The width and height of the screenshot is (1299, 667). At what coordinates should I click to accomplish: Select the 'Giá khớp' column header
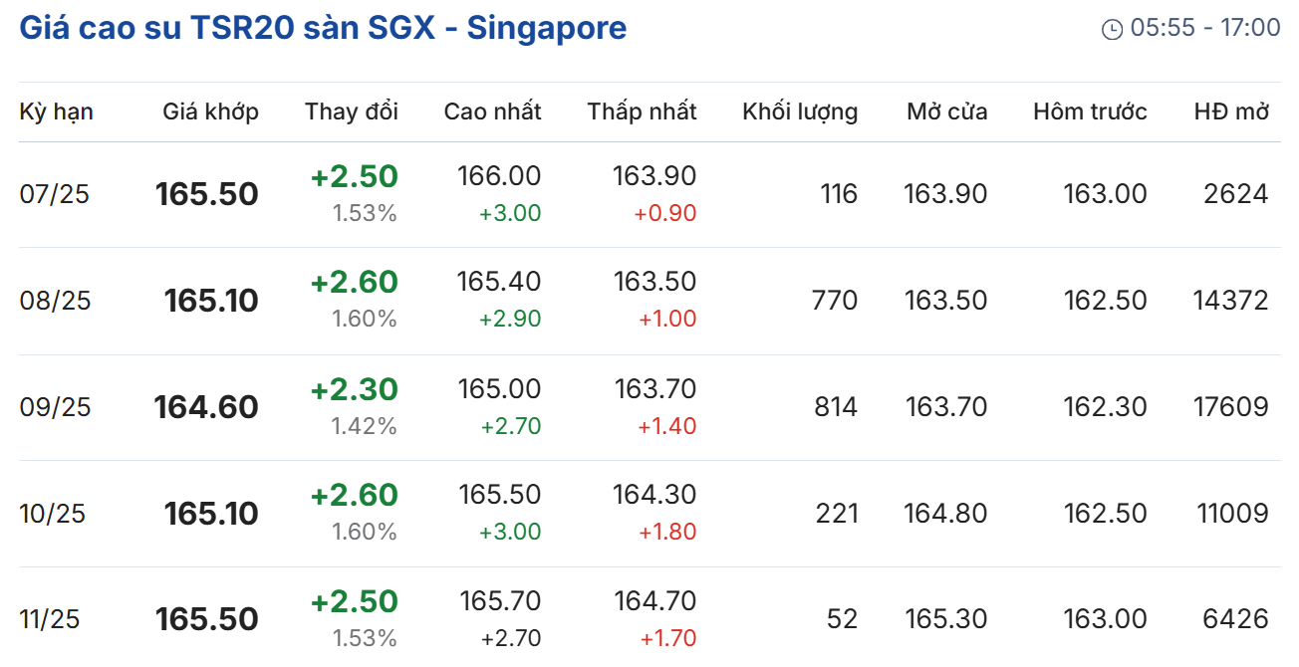pos(210,111)
